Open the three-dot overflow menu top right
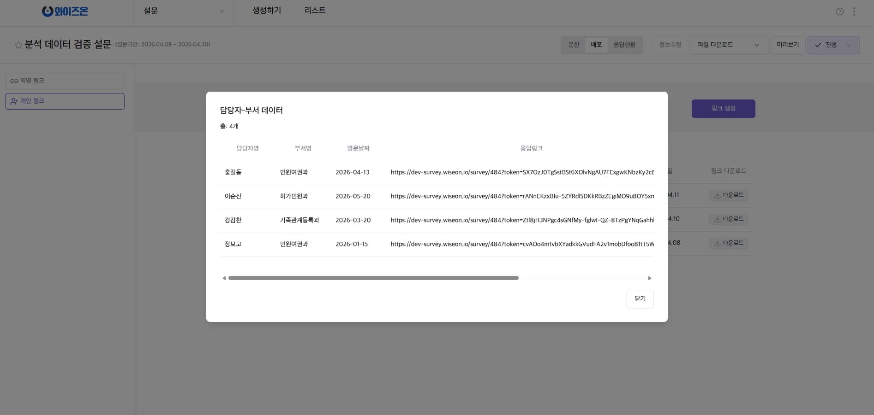Viewport: 874px width, 415px height. pos(854,12)
